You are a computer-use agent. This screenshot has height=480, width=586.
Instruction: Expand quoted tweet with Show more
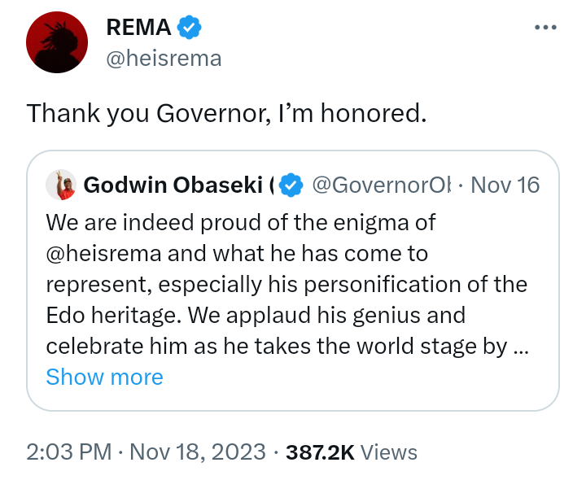104,377
